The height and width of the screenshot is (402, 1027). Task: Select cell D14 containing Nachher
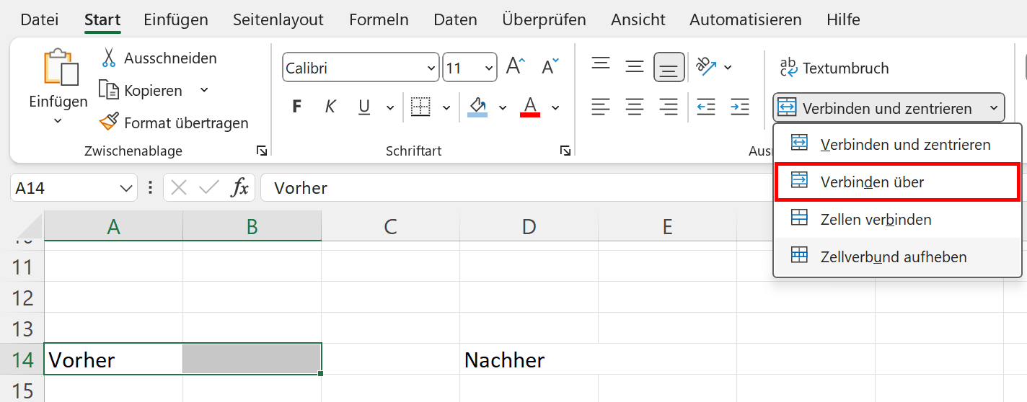click(x=529, y=359)
